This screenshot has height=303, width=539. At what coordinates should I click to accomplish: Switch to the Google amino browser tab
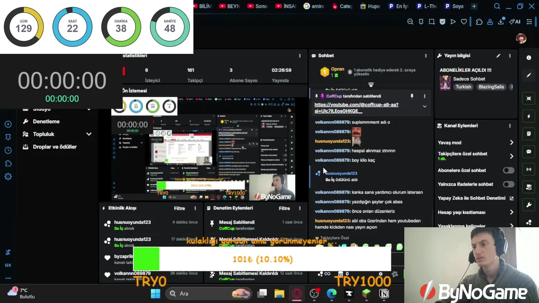314,6
